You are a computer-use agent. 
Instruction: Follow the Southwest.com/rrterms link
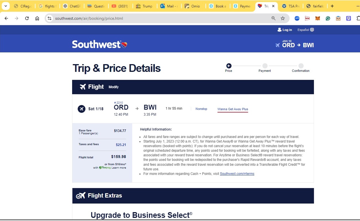[237, 174]
